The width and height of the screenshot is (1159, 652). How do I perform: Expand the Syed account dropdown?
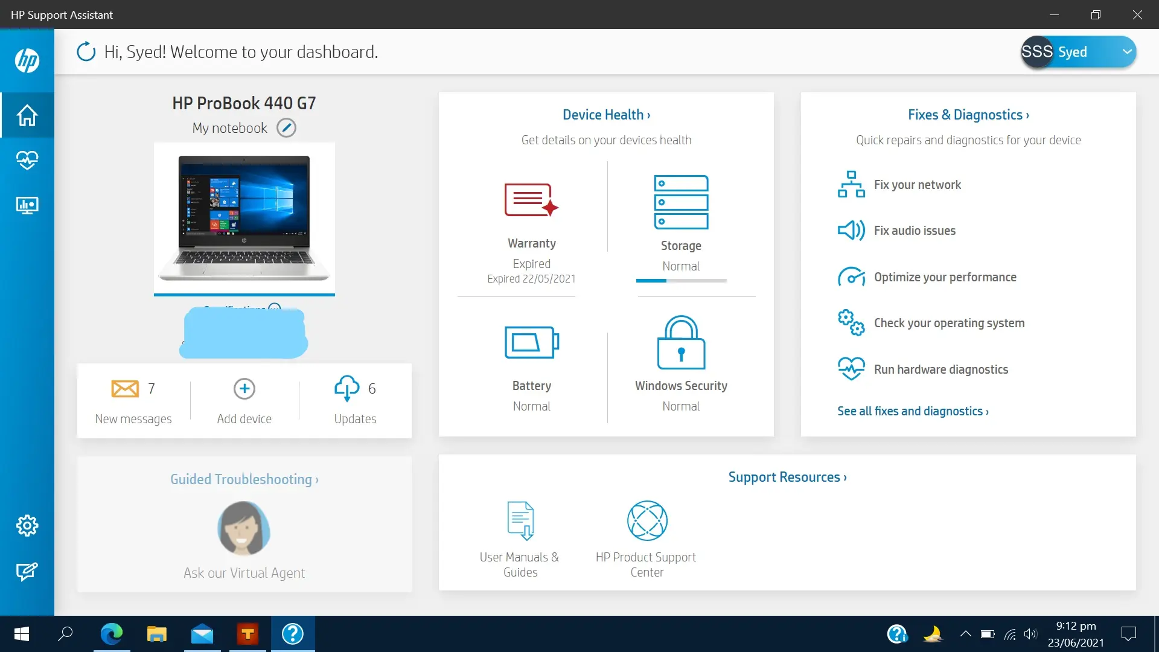coord(1126,52)
